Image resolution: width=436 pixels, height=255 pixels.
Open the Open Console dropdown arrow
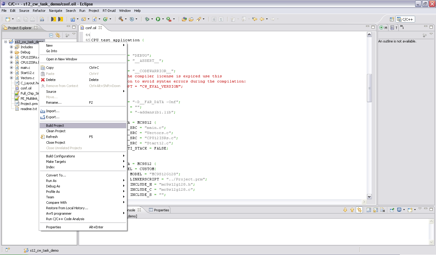pos(415,210)
